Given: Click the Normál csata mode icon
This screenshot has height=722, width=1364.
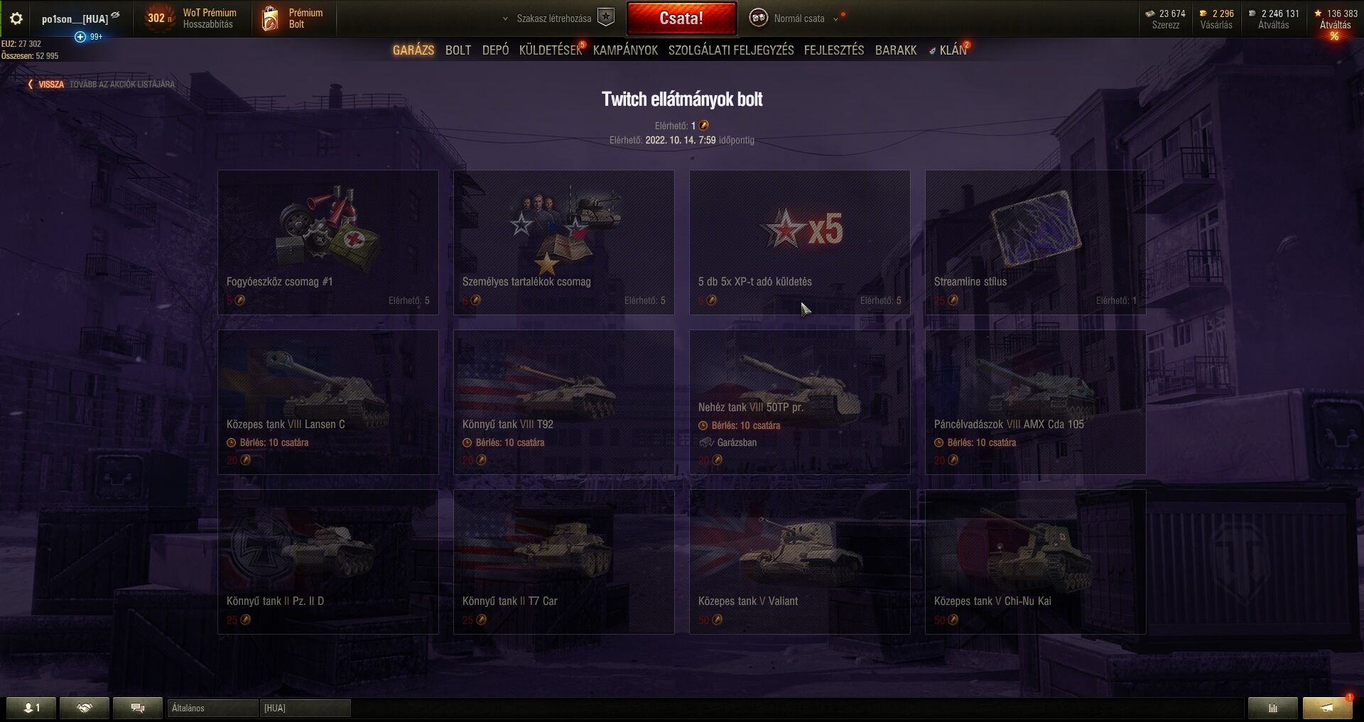Looking at the screenshot, I should pos(759,18).
